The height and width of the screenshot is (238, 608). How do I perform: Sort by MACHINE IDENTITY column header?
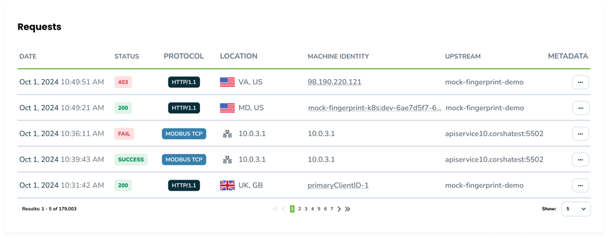[338, 56]
